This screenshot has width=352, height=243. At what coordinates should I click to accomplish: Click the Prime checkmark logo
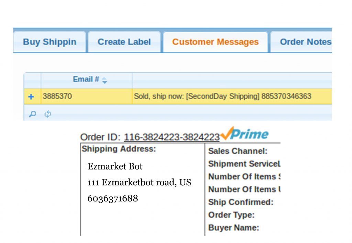pos(244,134)
